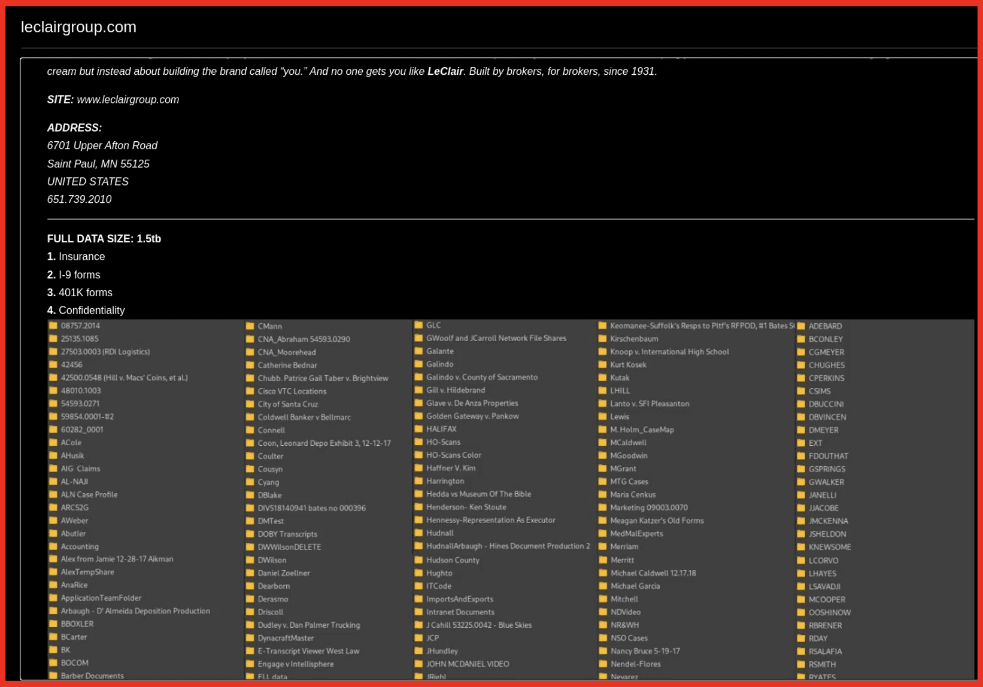Image resolution: width=983 pixels, height=687 pixels.
Task: Click the 6701 Upper Afton Road address line
Action: pyautogui.click(x=102, y=145)
